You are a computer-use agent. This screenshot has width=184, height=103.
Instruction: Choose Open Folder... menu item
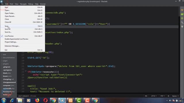pos(22,13)
